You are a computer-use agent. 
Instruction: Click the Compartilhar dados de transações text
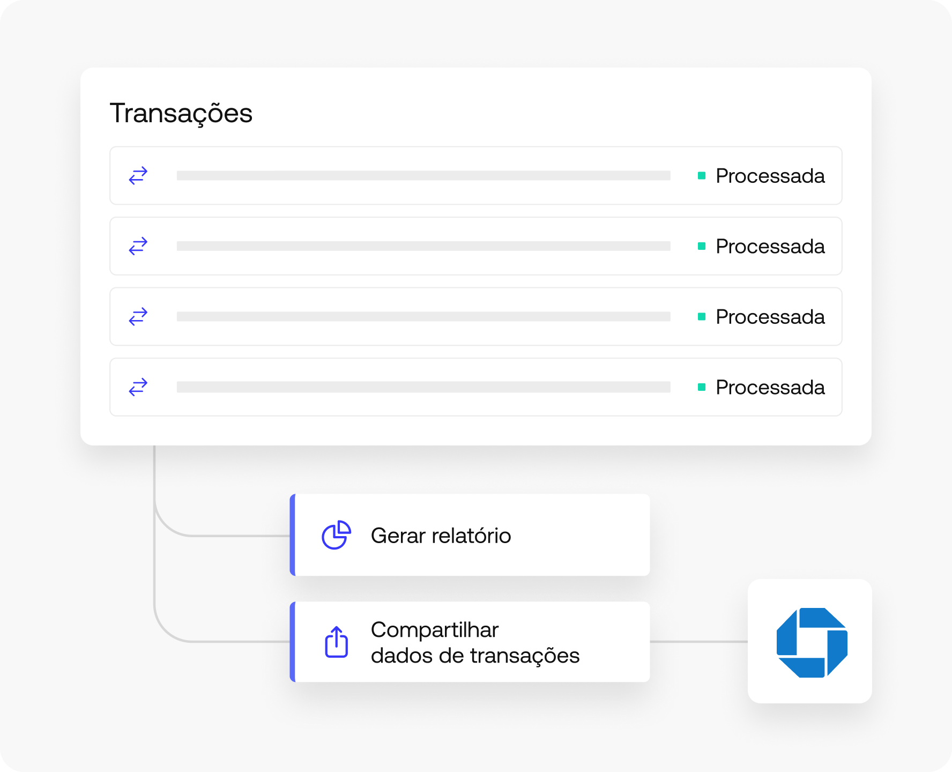475,642
